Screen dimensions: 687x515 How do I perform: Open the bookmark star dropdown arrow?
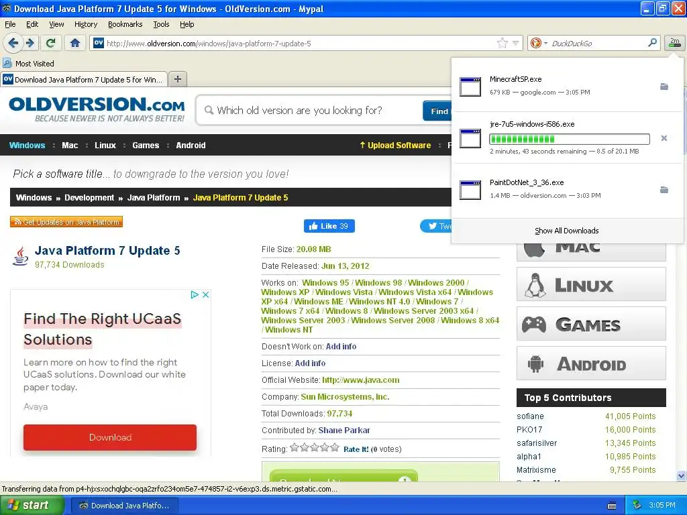516,43
